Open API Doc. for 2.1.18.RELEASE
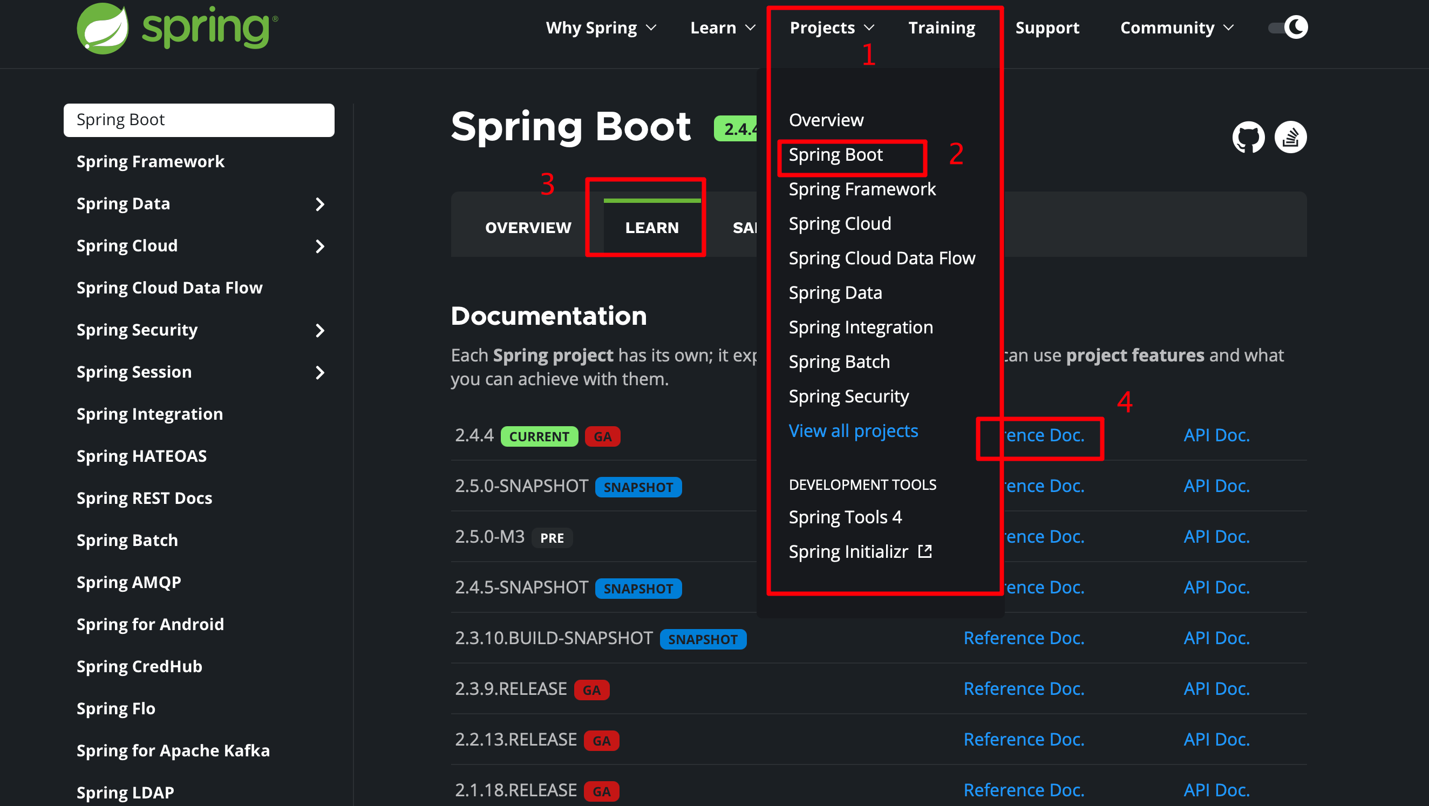Viewport: 1429px width, 806px height. (x=1216, y=790)
